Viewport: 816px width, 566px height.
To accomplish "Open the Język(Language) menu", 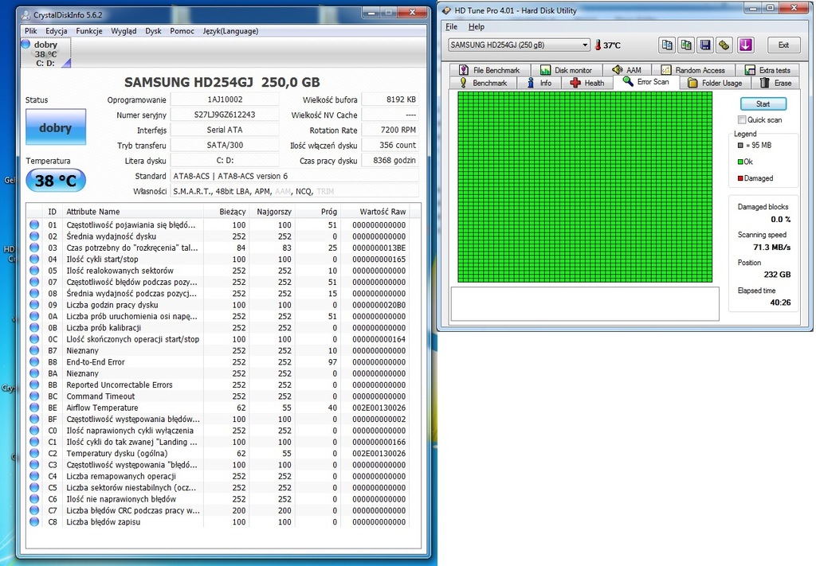I will pyautogui.click(x=230, y=31).
